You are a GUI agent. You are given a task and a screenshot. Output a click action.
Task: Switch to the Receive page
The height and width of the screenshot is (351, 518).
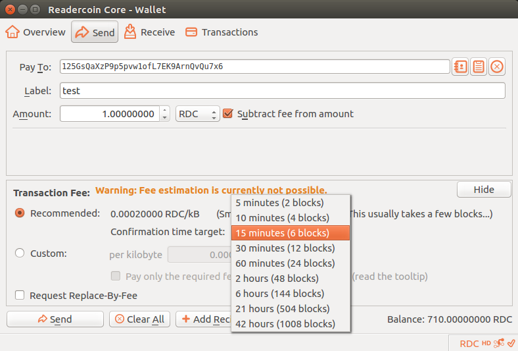coord(150,32)
